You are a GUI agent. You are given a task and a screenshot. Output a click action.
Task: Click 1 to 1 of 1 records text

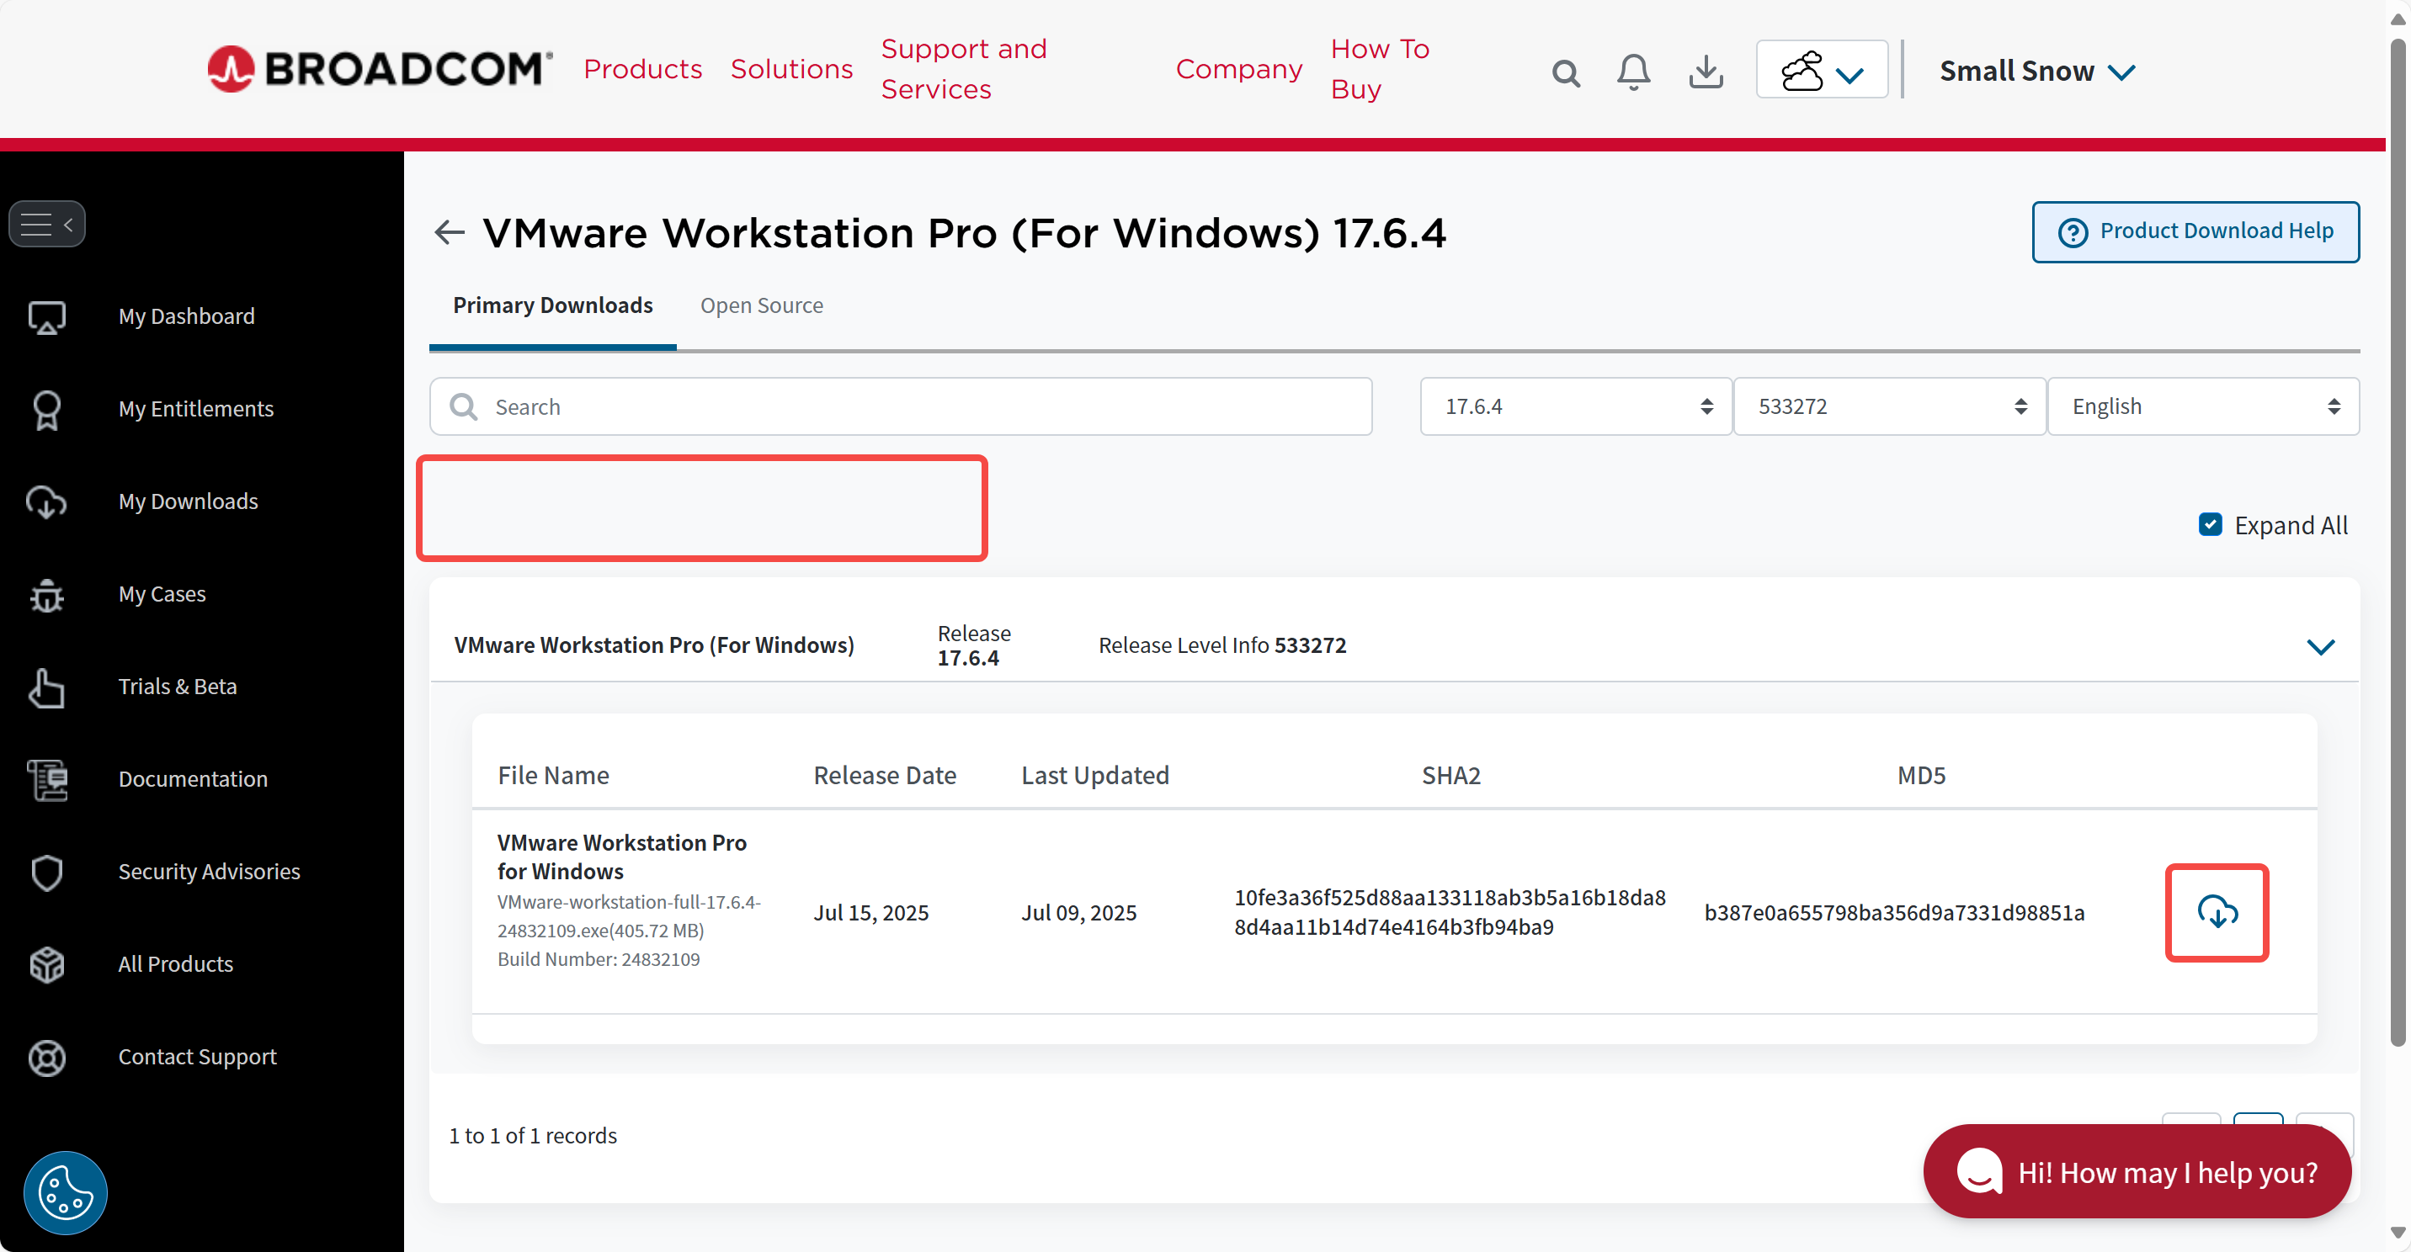(533, 1135)
